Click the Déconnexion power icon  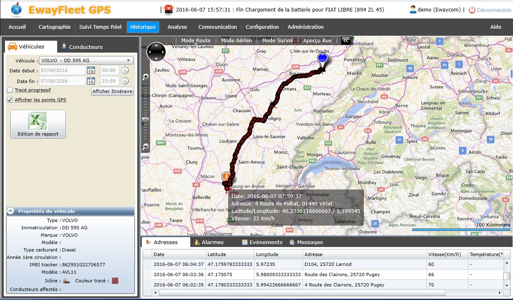[x=472, y=10]
